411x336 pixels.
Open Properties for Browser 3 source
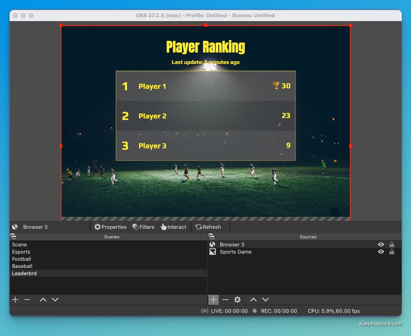click(x=110, y=227)
